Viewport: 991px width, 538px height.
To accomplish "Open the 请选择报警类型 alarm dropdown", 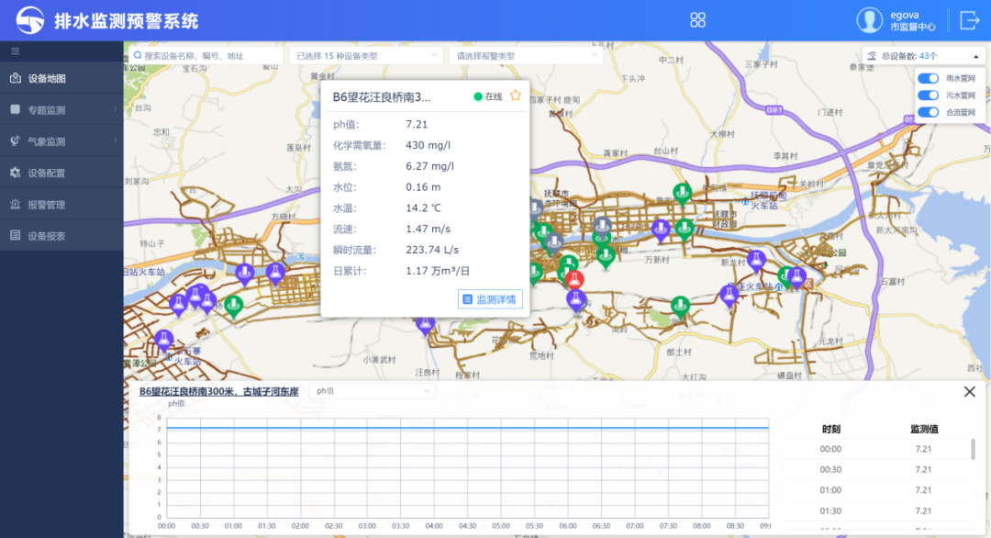I will click(x=527, y=56).
